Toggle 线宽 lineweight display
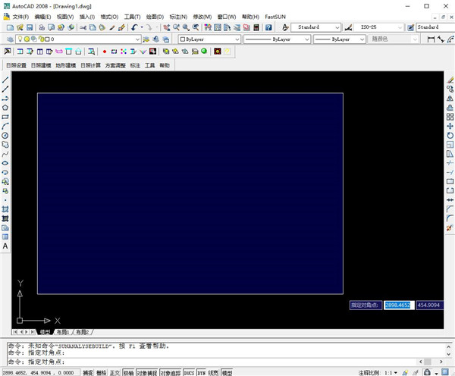Image resolution: width=455 pixels, height=376 pixels. 213,372
